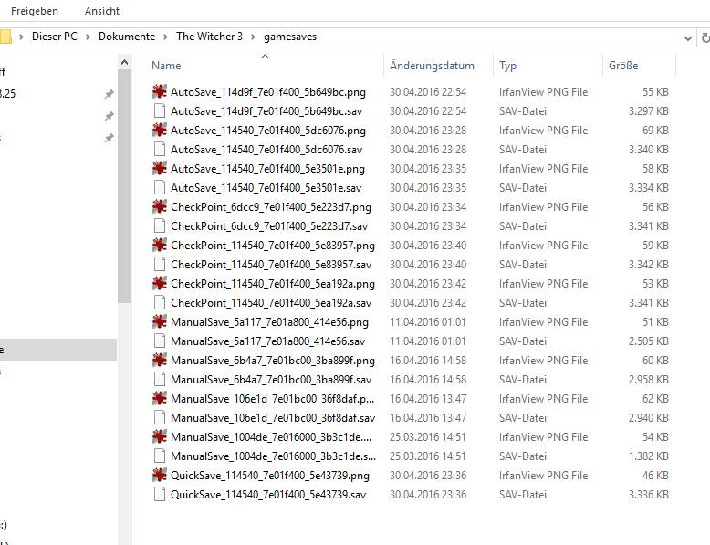Select the highlighted navigation pane item
The image size is (710, 545).
click(58, 350)
